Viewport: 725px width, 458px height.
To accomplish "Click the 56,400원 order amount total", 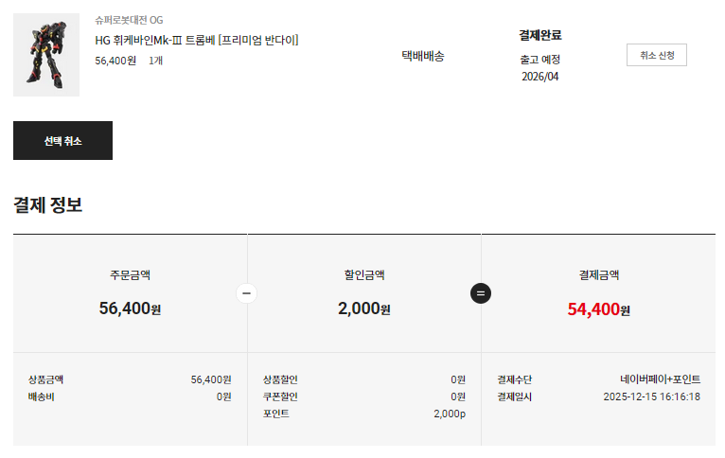I will (x=130, y=308).
